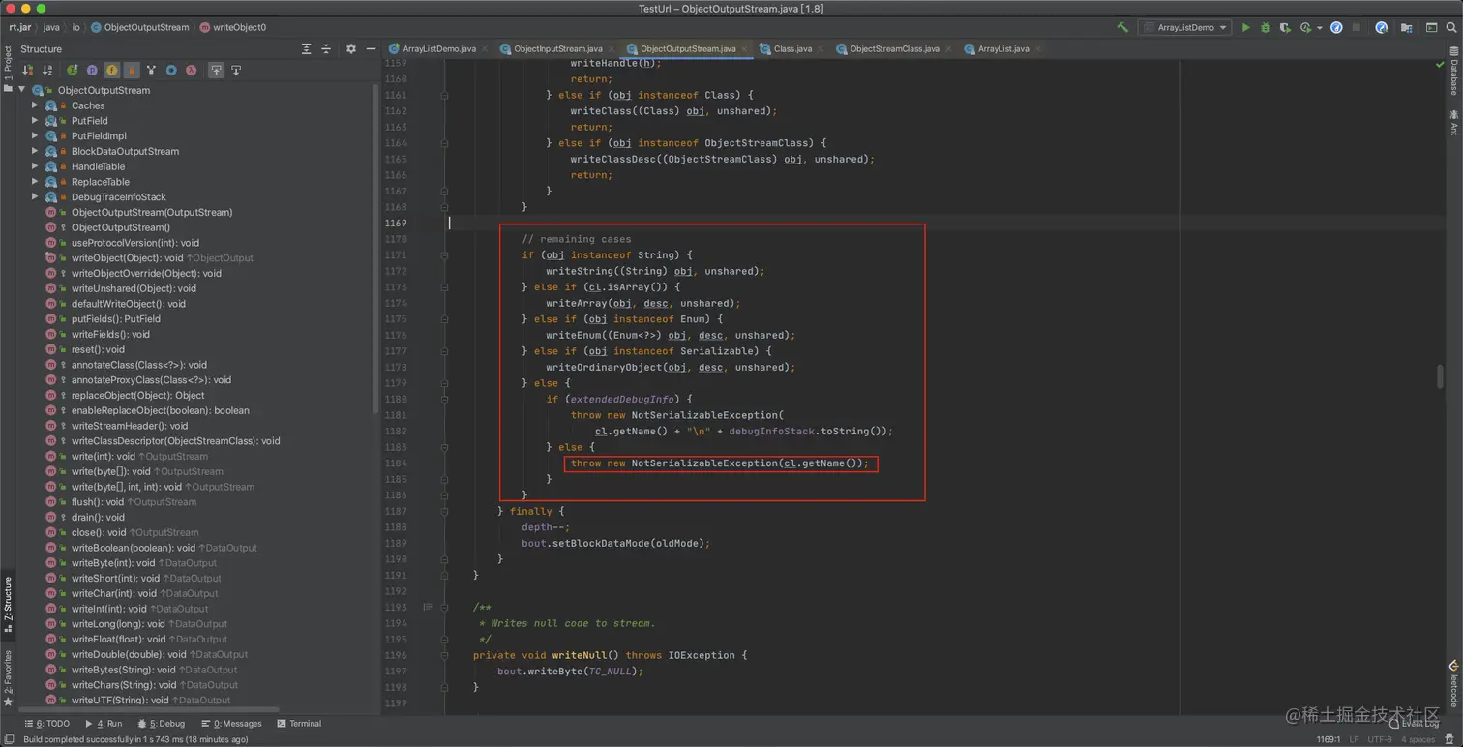1463x747 pixels.
Task: Open the Project tool window strip
Action: click(x=7, y=68)
